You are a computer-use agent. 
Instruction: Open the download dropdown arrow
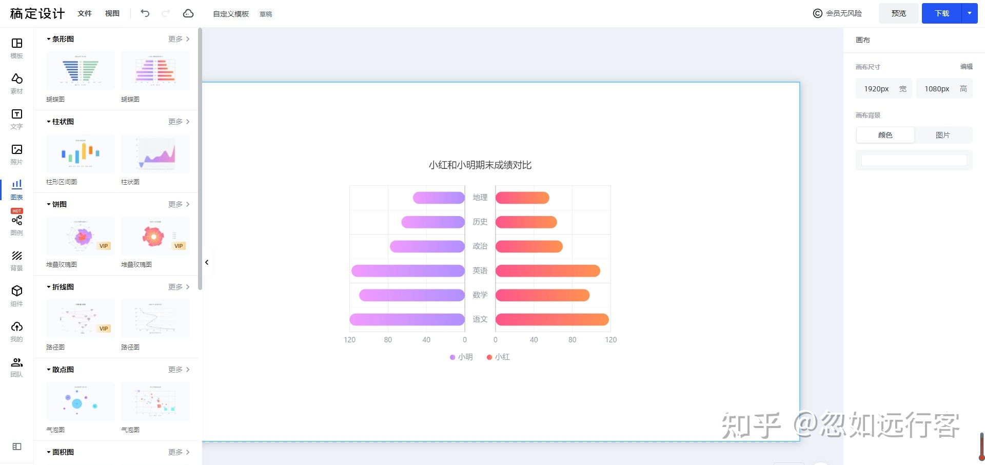coord(970,13)
